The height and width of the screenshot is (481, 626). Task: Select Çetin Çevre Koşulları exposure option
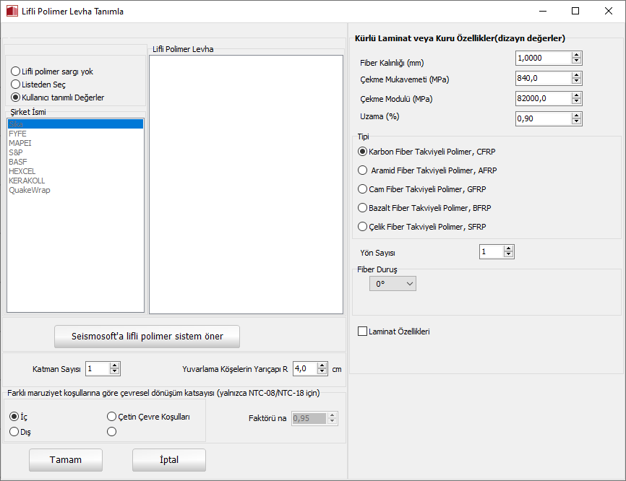coord(112,417)
